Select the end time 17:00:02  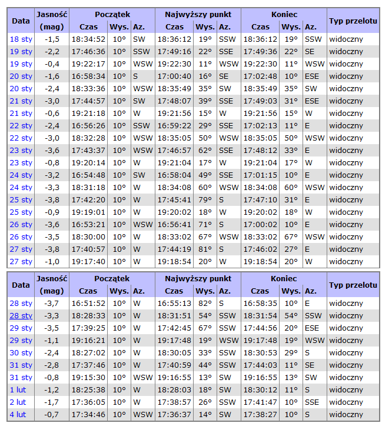(260, 225)
